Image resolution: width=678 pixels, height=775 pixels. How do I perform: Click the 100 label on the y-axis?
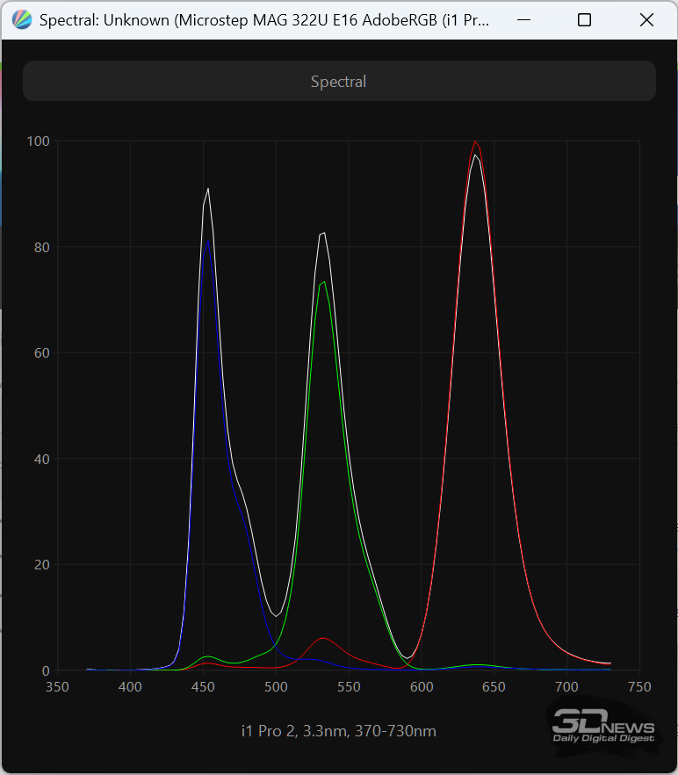tap(38, 141)
